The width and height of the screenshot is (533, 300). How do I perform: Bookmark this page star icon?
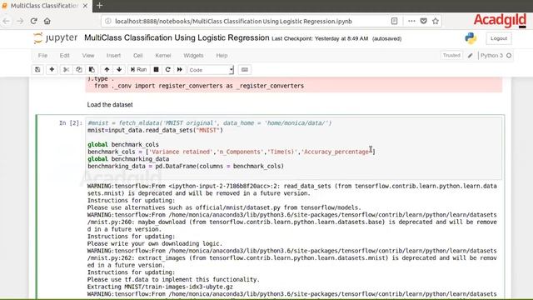tap(436, 21)
